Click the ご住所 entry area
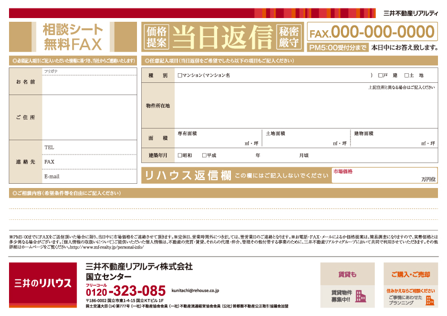The width and height of the screenshot is (447, 316). (90, 117)
